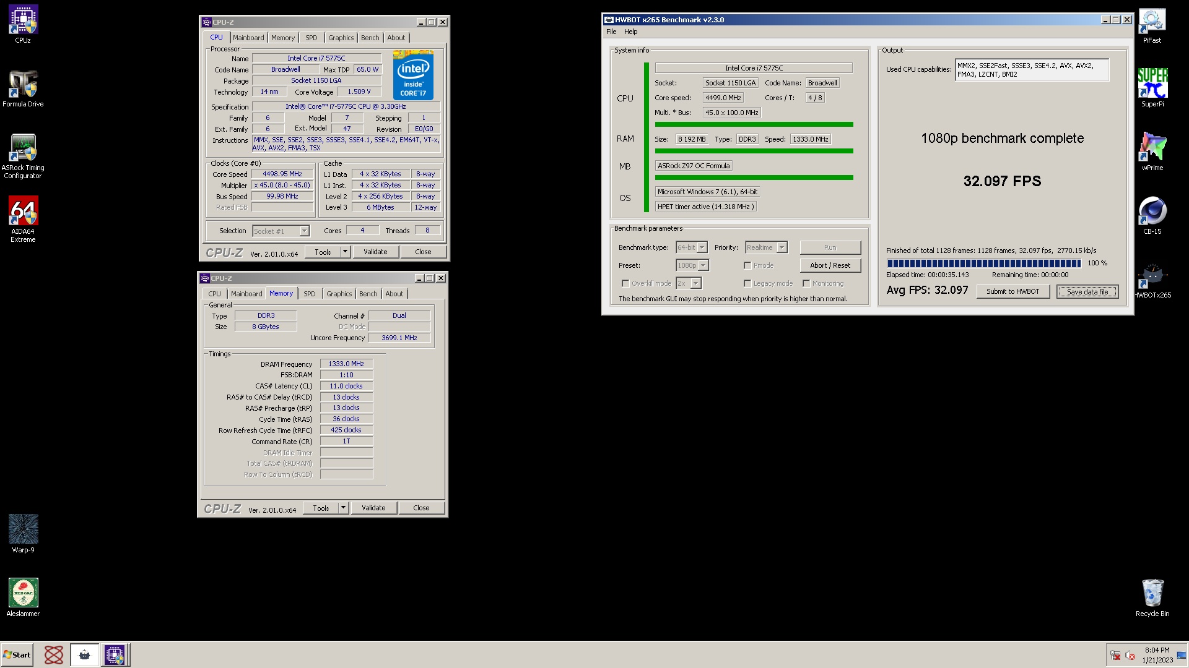
Task: Click the taskbar clock
Action: point(1157,655)
